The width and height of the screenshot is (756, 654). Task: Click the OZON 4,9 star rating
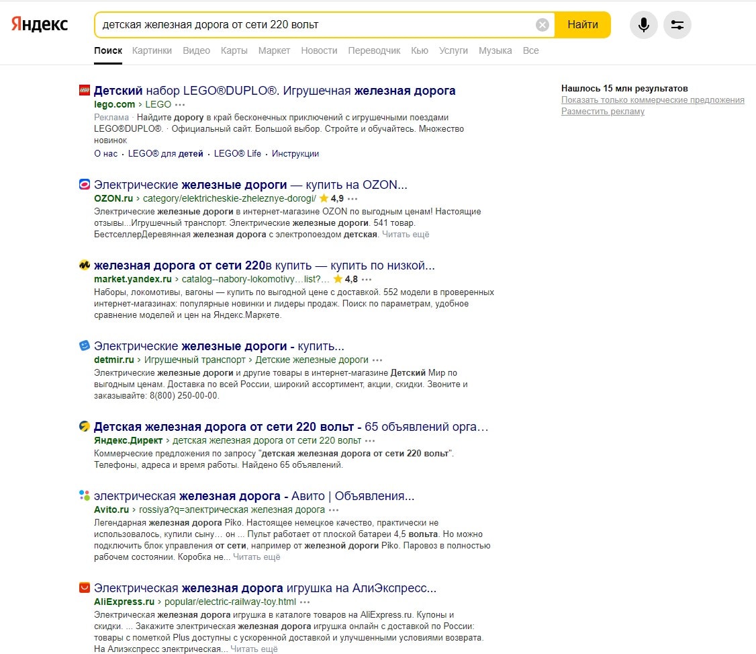[x=331, y=198]
